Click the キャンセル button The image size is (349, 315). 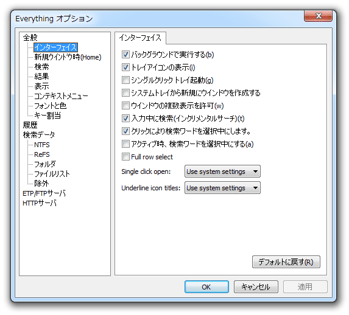coord(256,287)
